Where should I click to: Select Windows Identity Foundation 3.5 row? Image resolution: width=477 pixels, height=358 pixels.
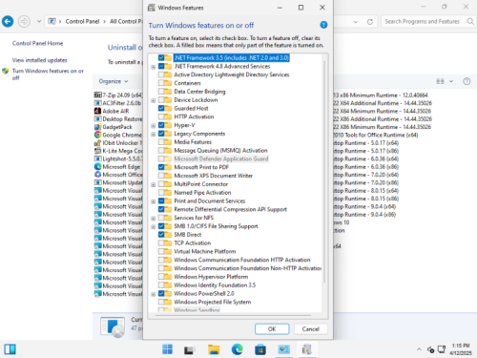[x=215, y=285]
